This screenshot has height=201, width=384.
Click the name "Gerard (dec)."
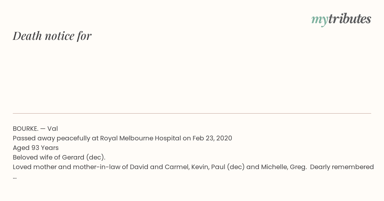click(85, 158)
